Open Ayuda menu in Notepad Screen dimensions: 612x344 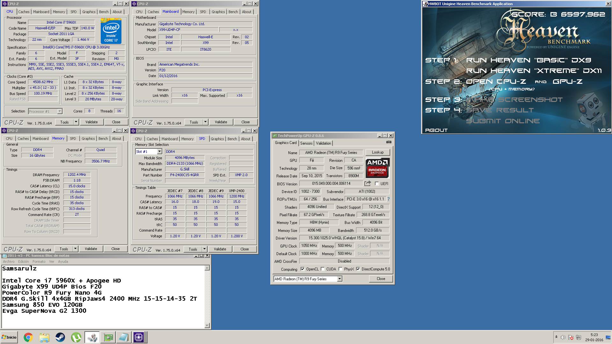point(63,262)
